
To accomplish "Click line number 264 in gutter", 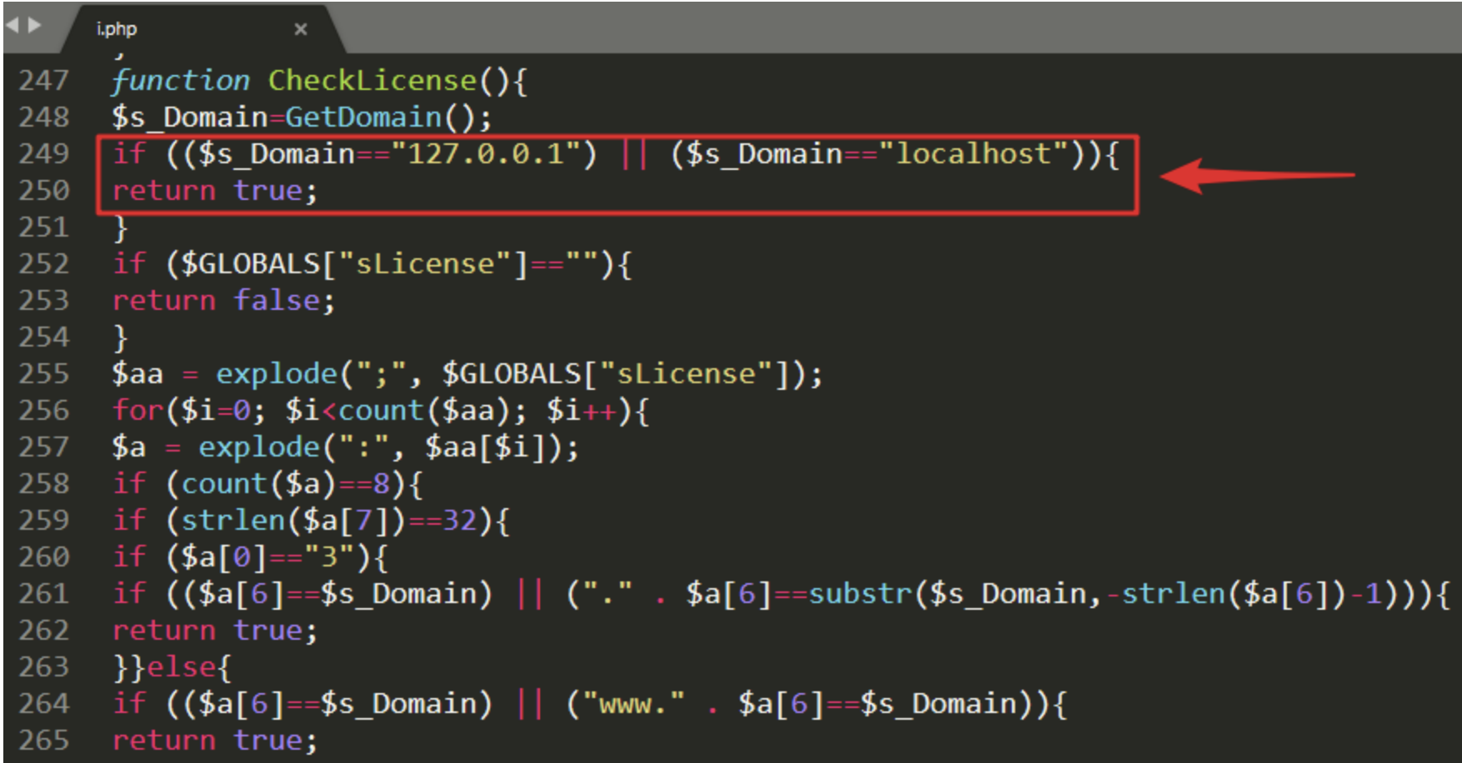I will tap(44, 704).
